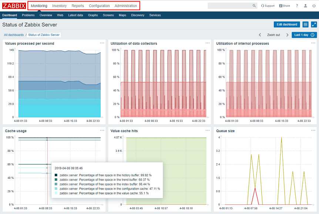The image size is (319, 214).
Task: Click the sign out power icon
Action: 314,6
